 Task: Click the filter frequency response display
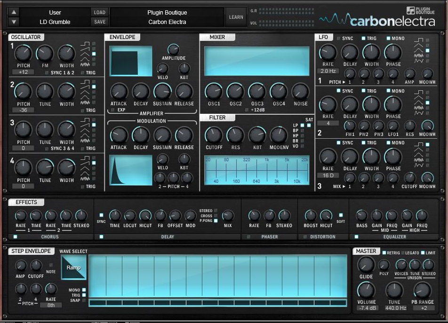click(257, 170)
